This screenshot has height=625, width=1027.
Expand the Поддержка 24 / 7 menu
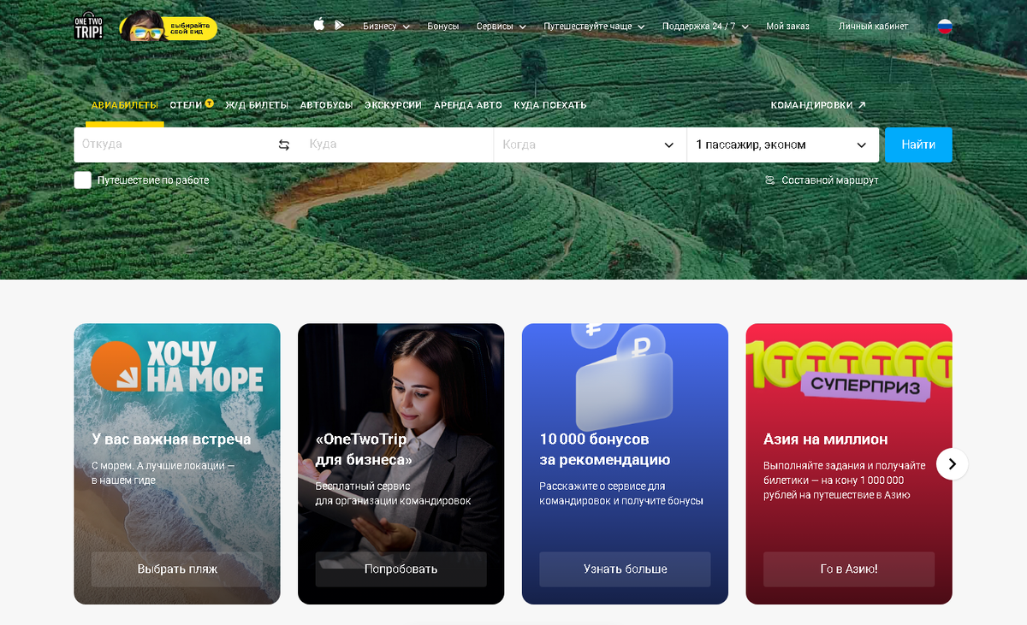[x=705, y=27]
